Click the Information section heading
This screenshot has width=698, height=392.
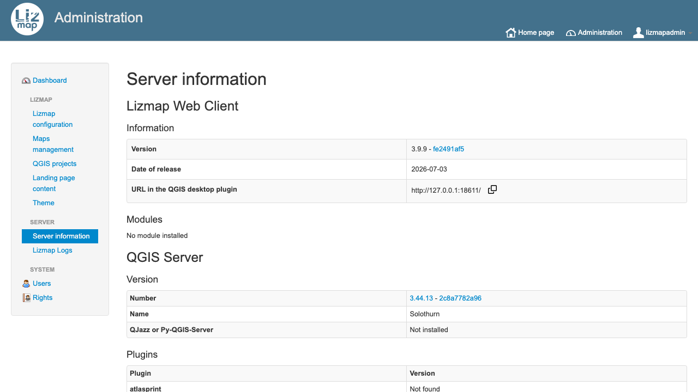click(151, 128)
